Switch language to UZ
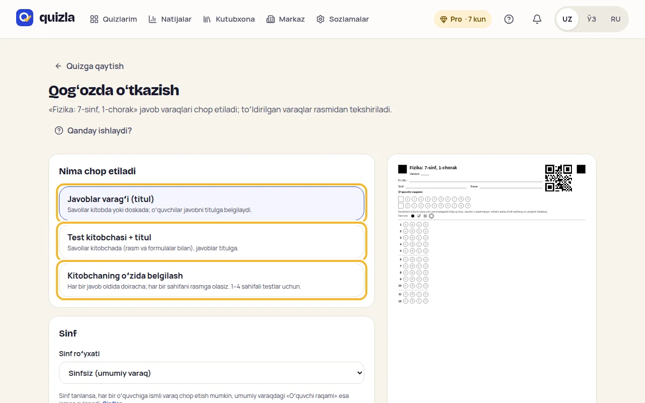The height and width of the screenshot is (403, 645). pyautogui.click(x=567, y=19)
